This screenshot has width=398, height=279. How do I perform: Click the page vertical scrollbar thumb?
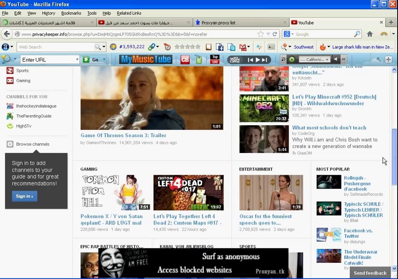[x=394, y=157]
